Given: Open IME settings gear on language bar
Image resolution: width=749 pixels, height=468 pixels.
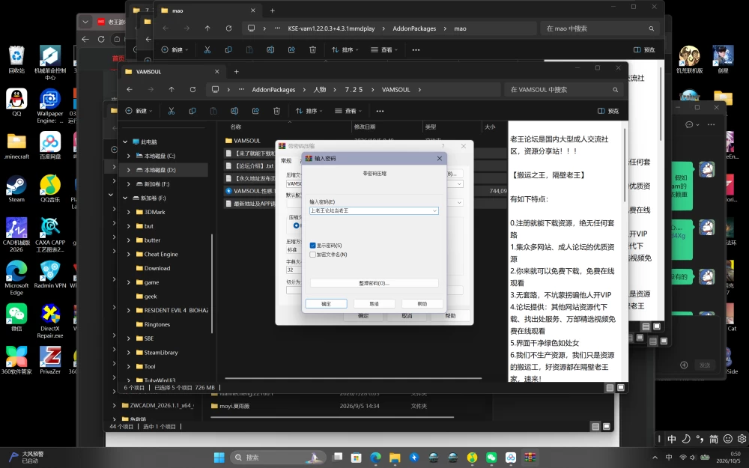Looking at the screenshot, I should pos(742,438).
